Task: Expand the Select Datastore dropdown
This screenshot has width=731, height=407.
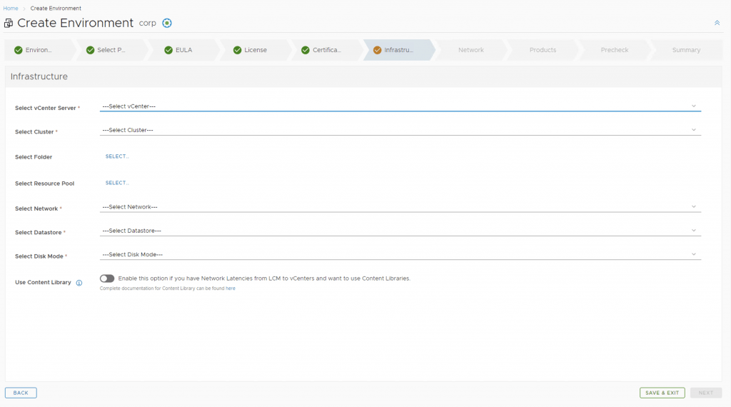Action: [x=400, y=231]
